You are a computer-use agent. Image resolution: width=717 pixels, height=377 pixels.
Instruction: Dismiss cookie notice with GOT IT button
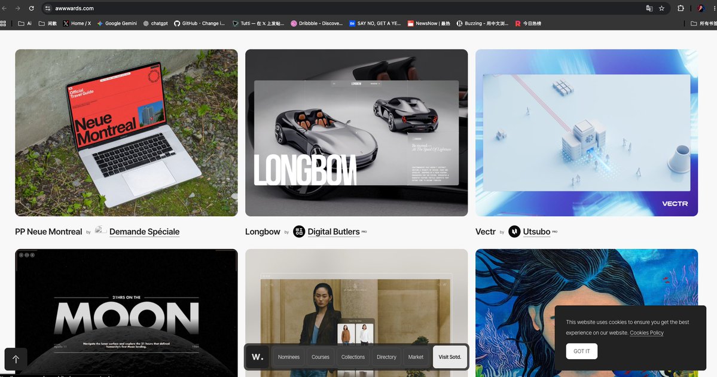point(582,351)
